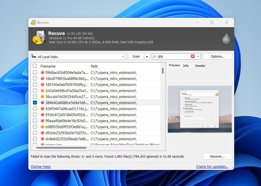This screenshot has width=261, height=186.
Task: Switch to the Info tab
Action: pyautogui.click(x=186, y=66)
